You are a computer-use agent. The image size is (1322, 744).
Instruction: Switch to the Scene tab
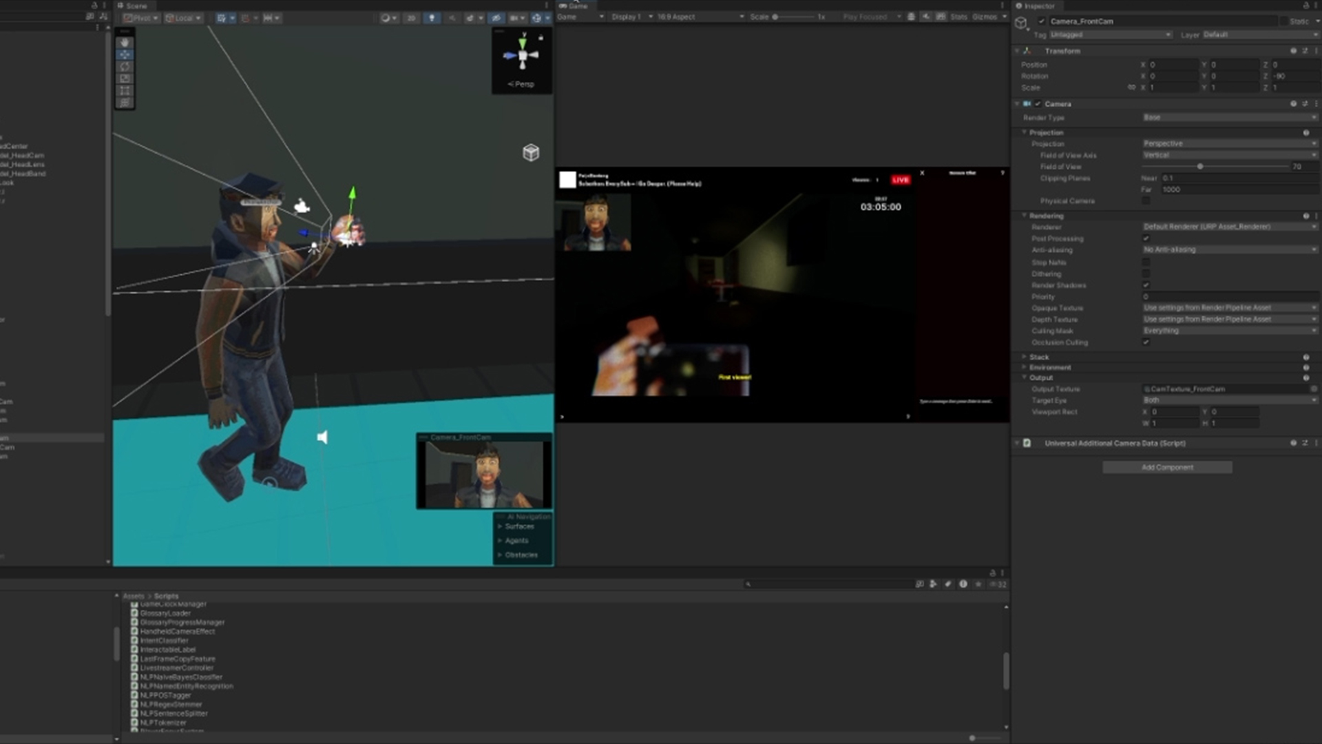(x=136, y=6)
